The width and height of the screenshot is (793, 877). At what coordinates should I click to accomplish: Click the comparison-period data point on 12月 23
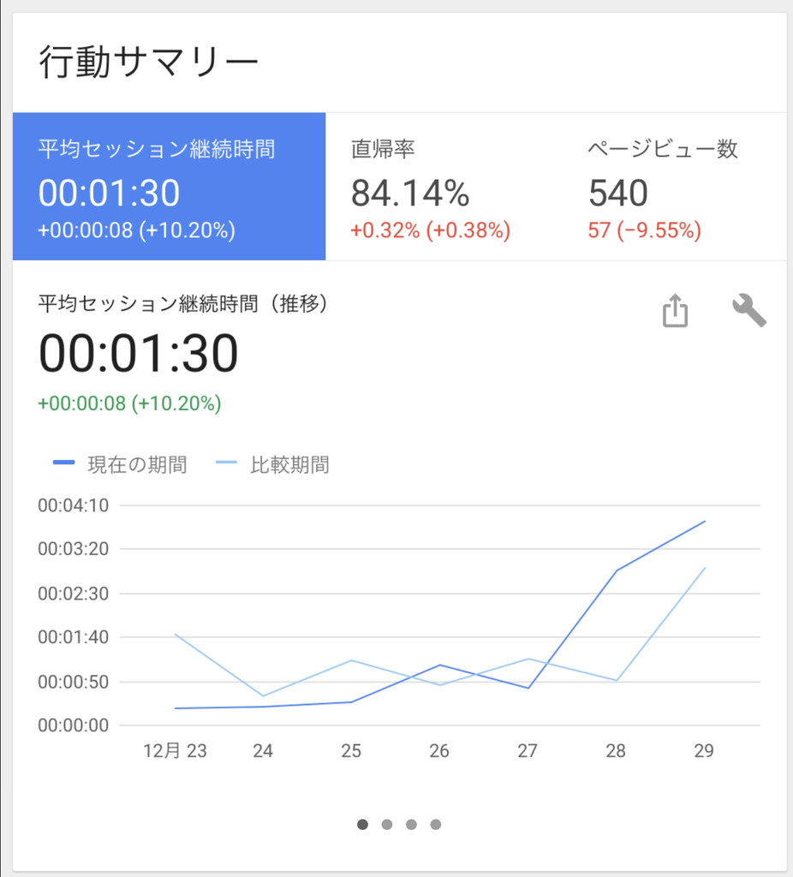[175, 635]
